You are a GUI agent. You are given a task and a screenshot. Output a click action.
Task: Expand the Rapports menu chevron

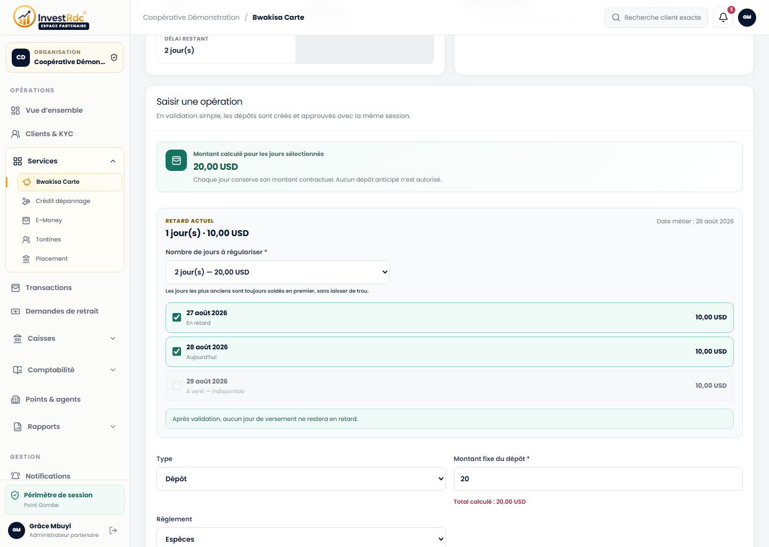point(113,427)
